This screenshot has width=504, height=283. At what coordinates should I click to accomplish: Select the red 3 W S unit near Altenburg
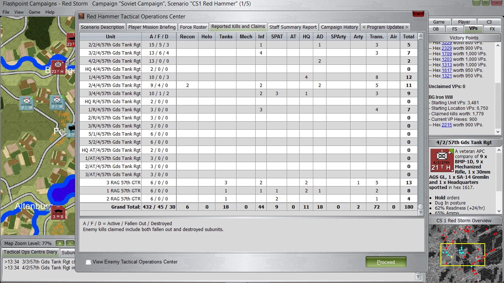click(58, 213)
